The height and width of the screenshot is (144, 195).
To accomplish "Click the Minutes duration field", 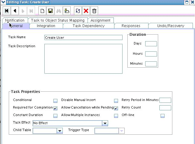I will pos(151,64).
